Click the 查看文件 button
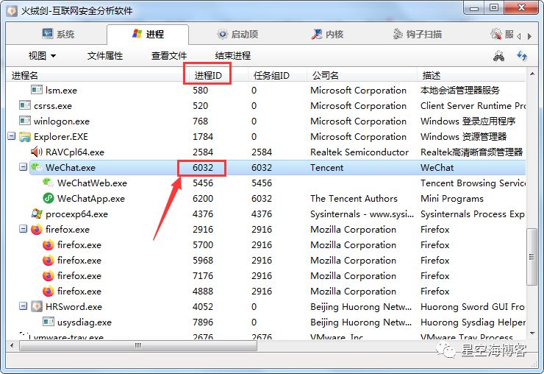 click(x=169, y=56)
